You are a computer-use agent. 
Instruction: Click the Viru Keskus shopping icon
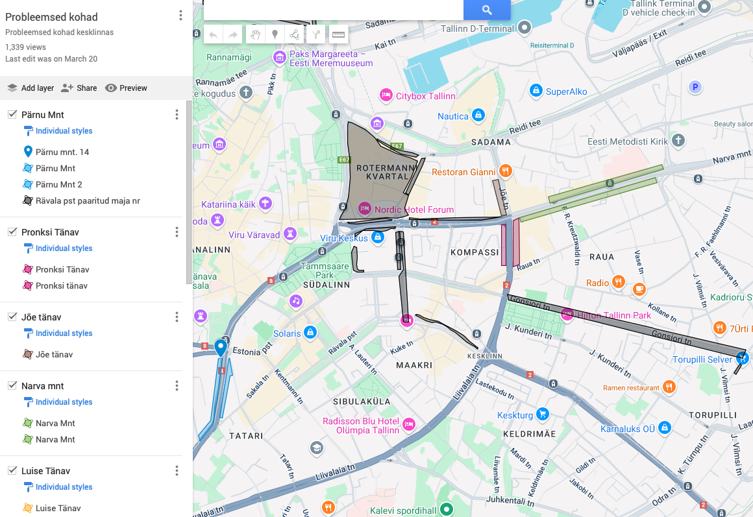pyautogui.click(x=377, y=237)
